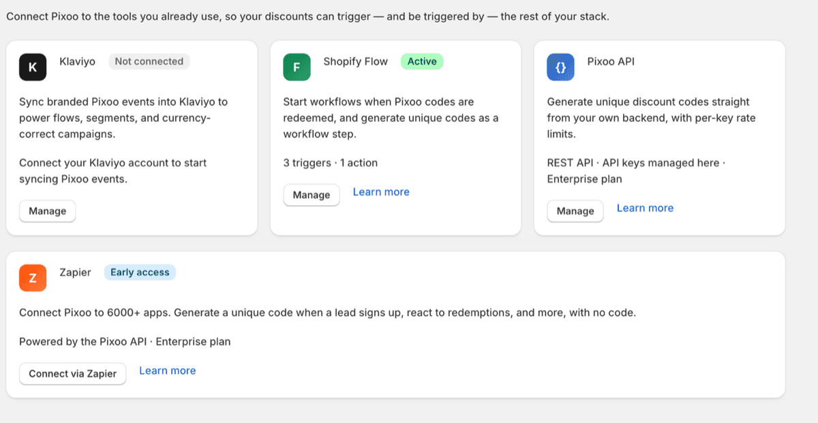Open Manage for Pixoo API
The image size is (818, 423).
(x=575, y=211)
